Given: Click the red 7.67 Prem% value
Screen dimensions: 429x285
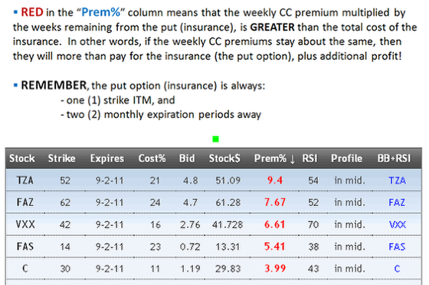Looking at the screenshot, I should point(275,202).
